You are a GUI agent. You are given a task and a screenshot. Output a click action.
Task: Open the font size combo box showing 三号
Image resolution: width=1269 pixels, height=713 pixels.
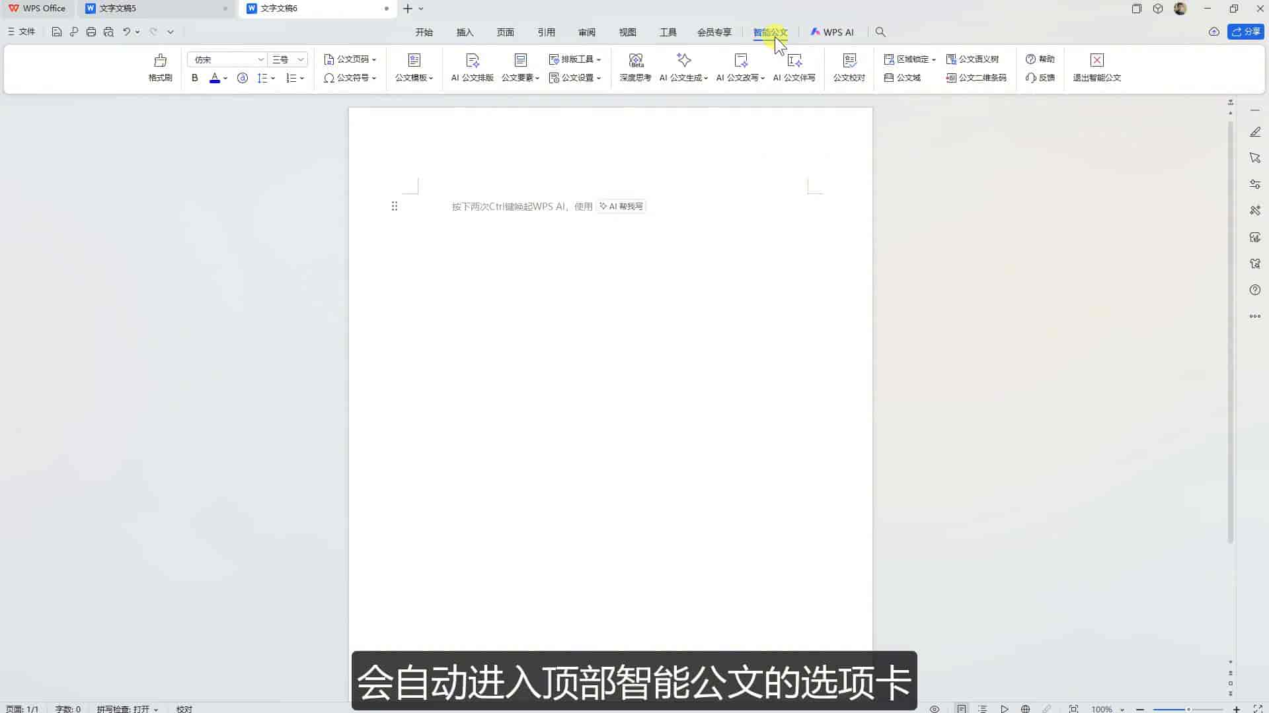[x=288, y=59]
